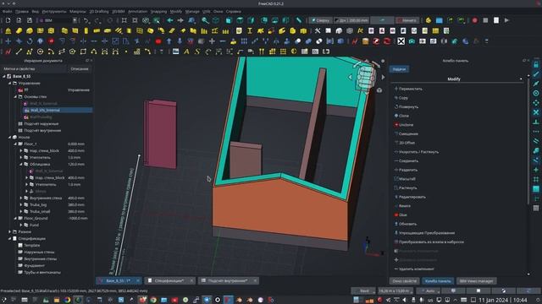This screenshot has width=542, height=304.
Task: Click the teal camera icon in toolbar
Action: click(412, 41)
